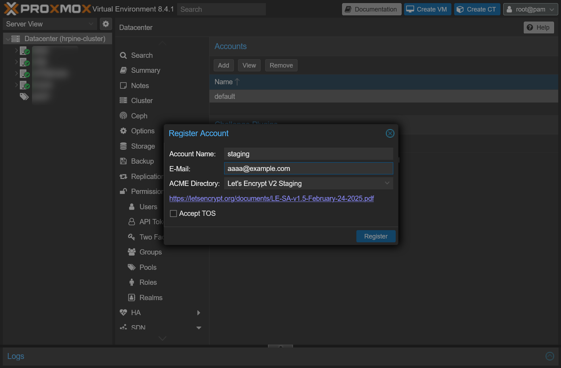Click the Groups people icon
Screen dimensions: 561x368
tap(132, 252)
